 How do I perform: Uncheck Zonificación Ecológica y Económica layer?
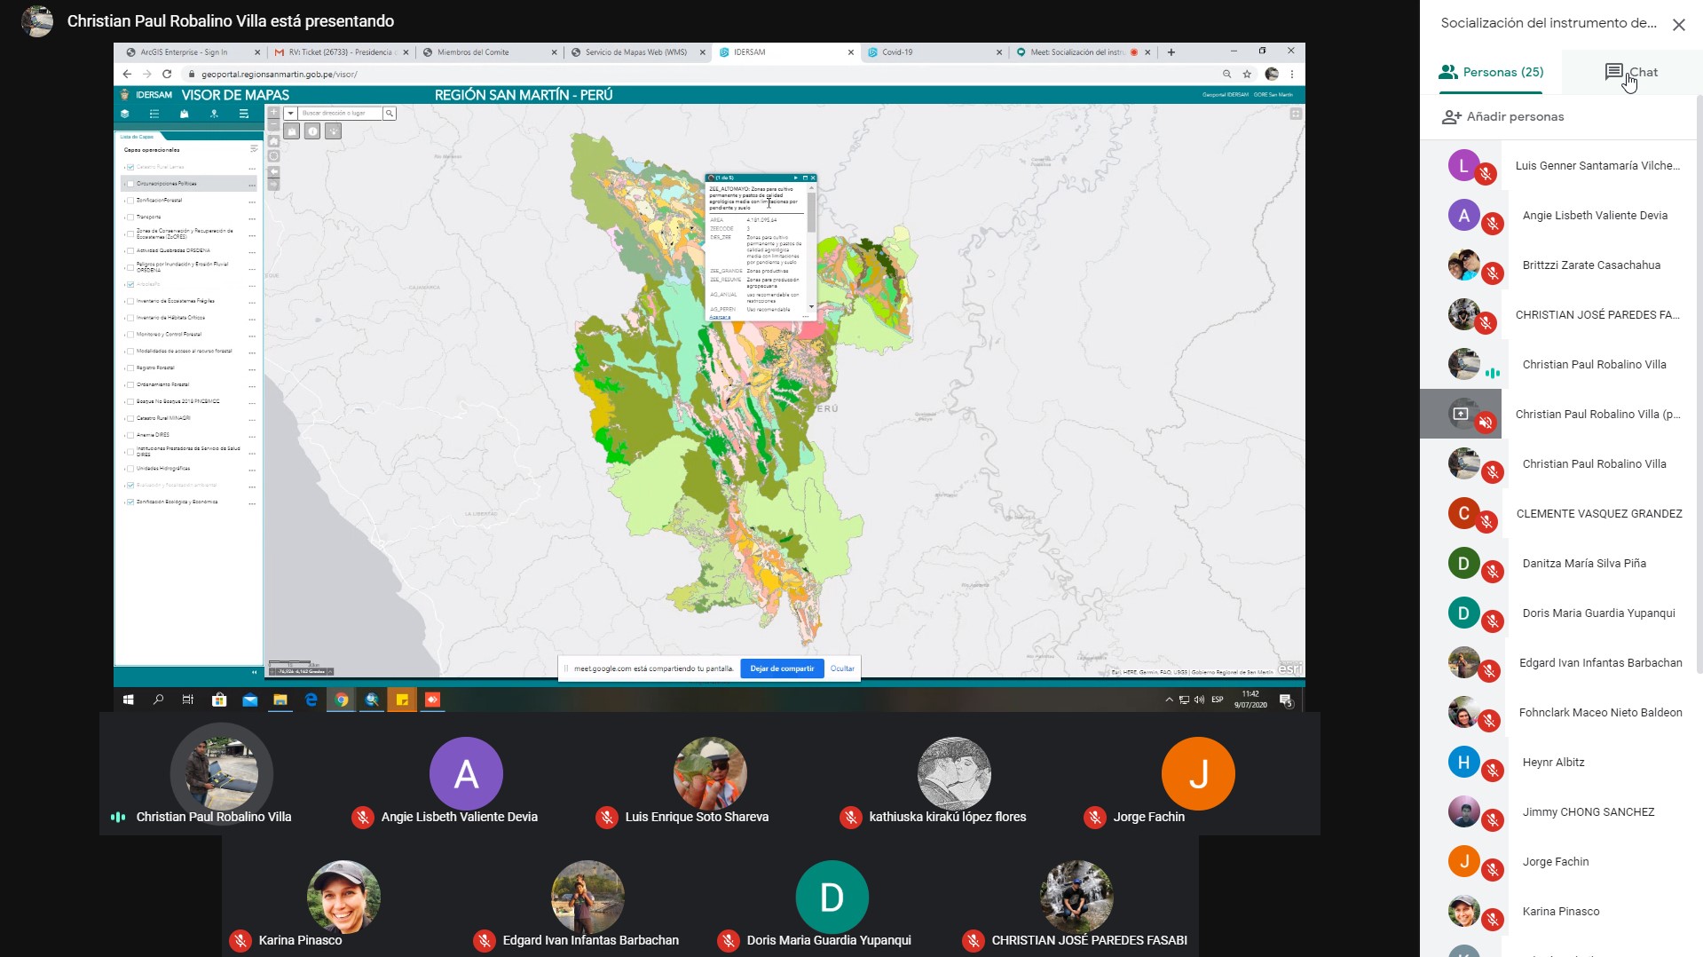(130, 502)
